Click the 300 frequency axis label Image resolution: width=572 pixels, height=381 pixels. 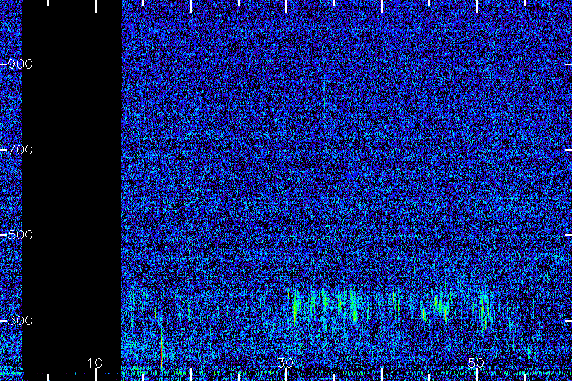(x=20, y=321)
